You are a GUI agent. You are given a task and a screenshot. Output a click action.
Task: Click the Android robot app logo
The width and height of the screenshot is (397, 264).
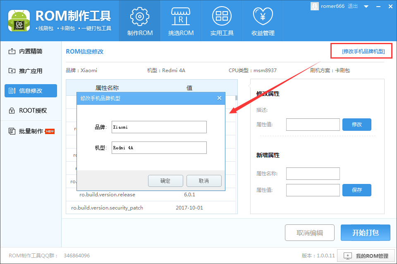click(19, 20)
